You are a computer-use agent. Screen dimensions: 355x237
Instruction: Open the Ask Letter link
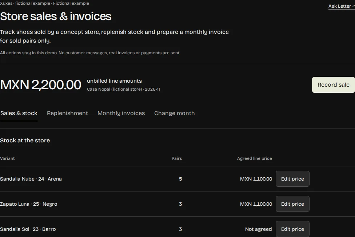(x=342, y=6)
